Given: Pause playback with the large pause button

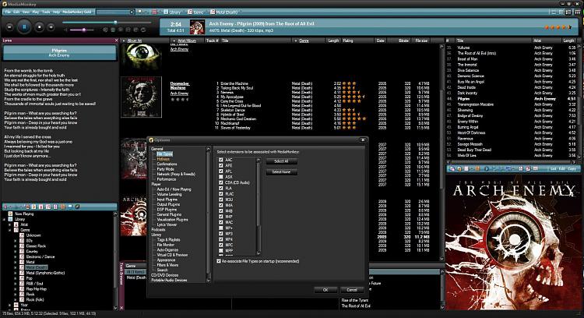Looking at the screenshot, I should [24, 26].
